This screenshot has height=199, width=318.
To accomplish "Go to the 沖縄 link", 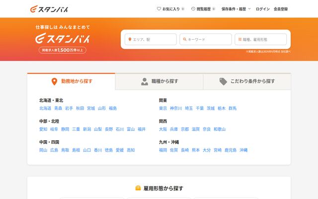I will click(x=243, y=150).
